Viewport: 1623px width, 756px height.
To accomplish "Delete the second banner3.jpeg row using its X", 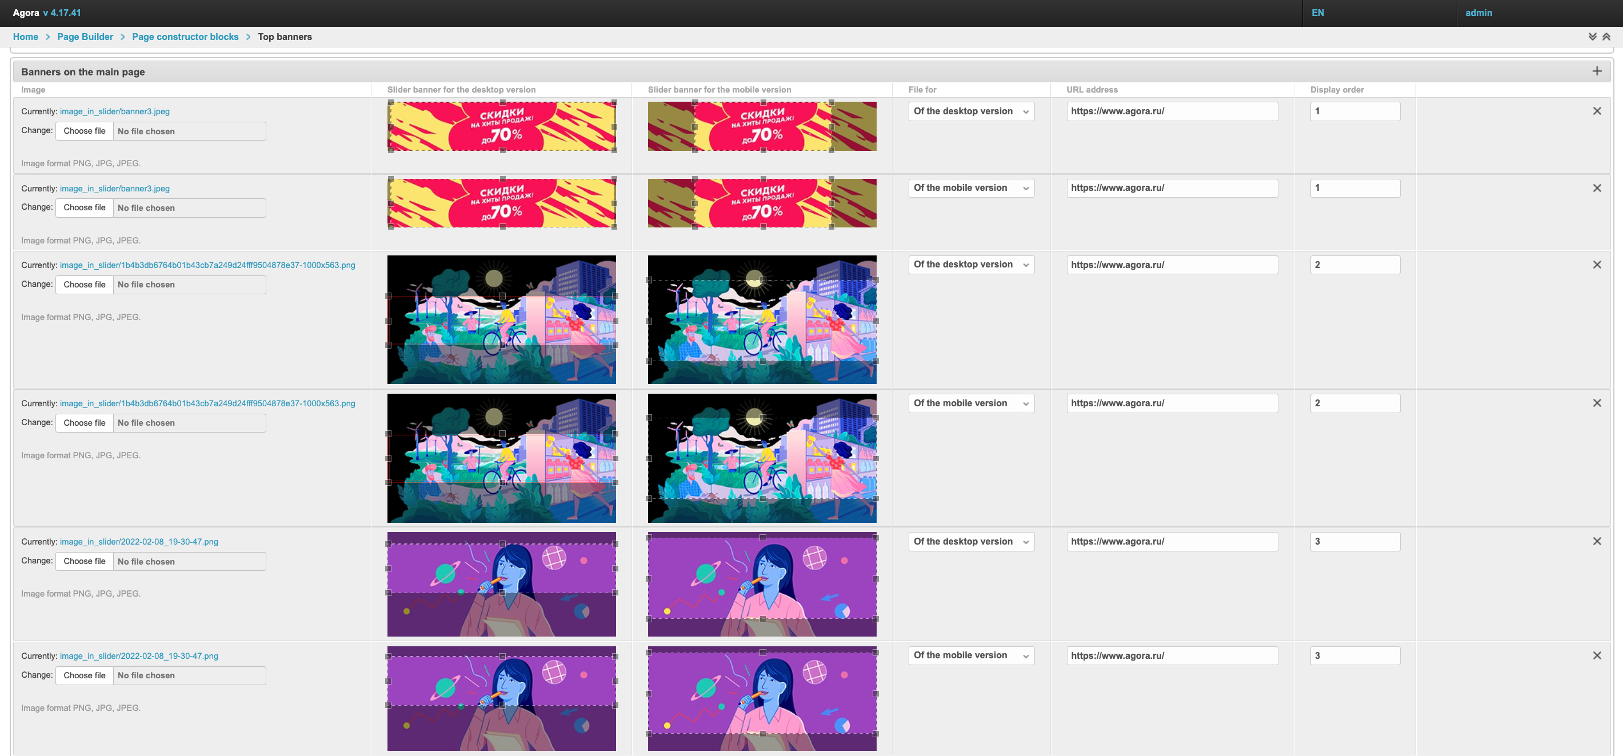I will click(x=1597, y=188).
